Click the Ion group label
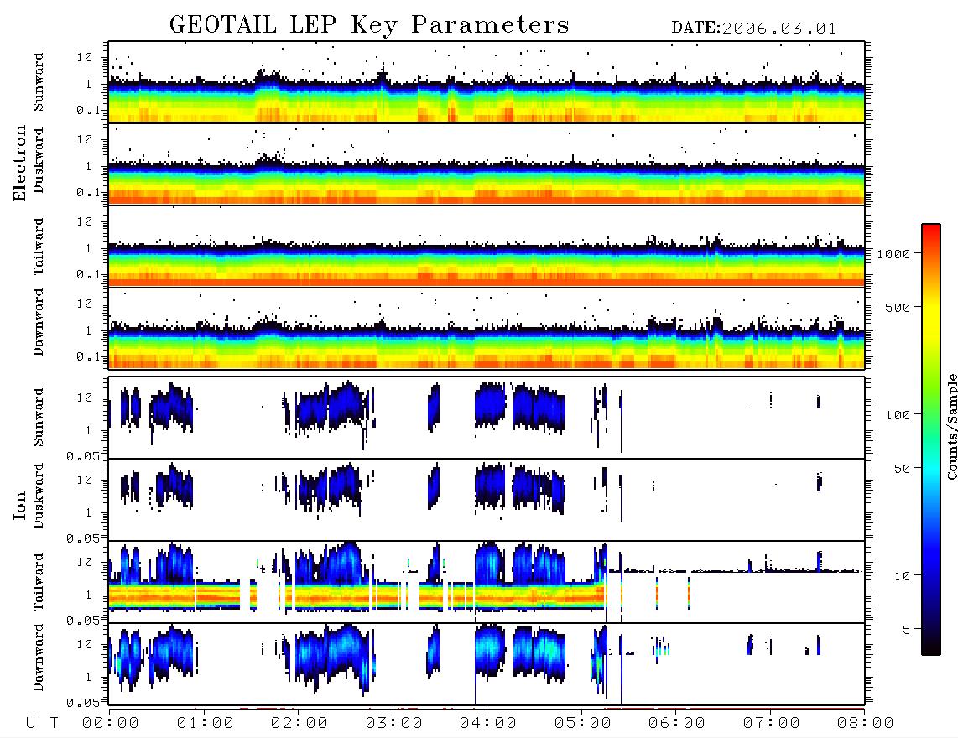The image size is (958, 738). pos(20,505)
